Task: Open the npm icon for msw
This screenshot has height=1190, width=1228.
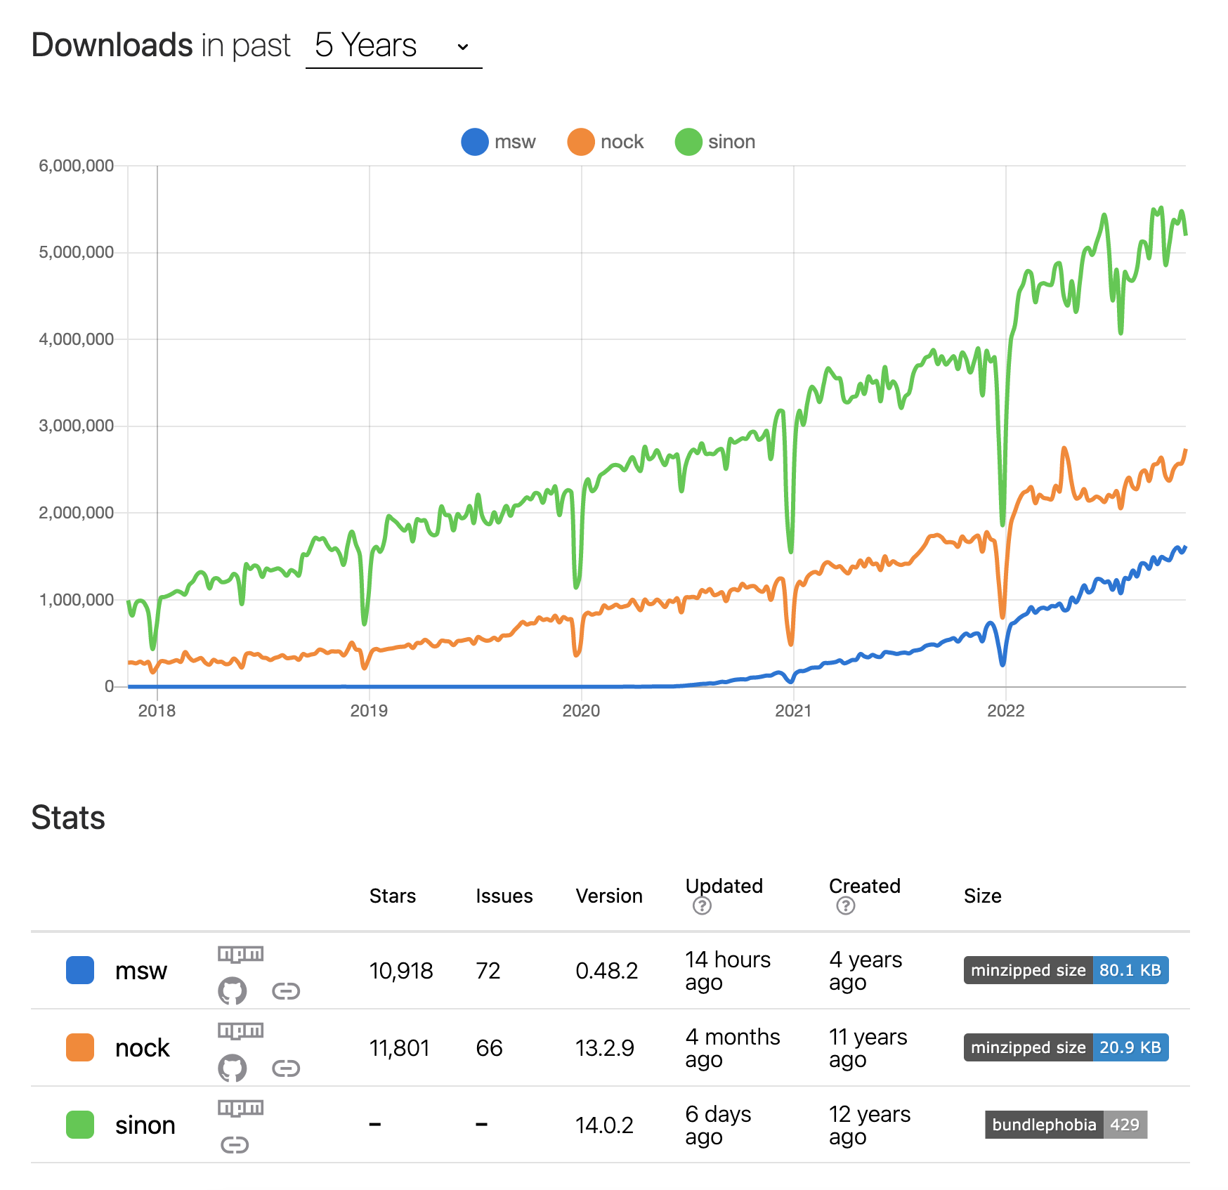Action: coord(240,954)
